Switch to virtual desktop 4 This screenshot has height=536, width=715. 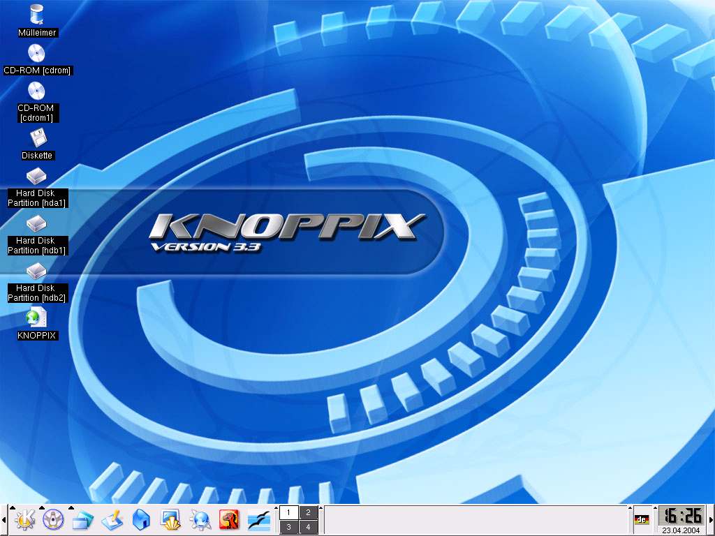point(308,527)
